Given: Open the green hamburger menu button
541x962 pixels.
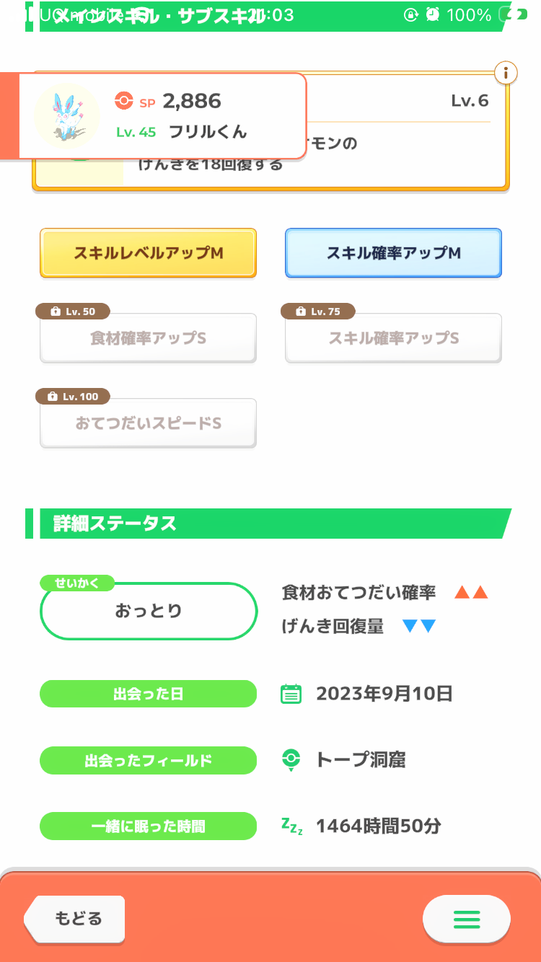Looking at the screenshot, I should [x=466, y=919].
